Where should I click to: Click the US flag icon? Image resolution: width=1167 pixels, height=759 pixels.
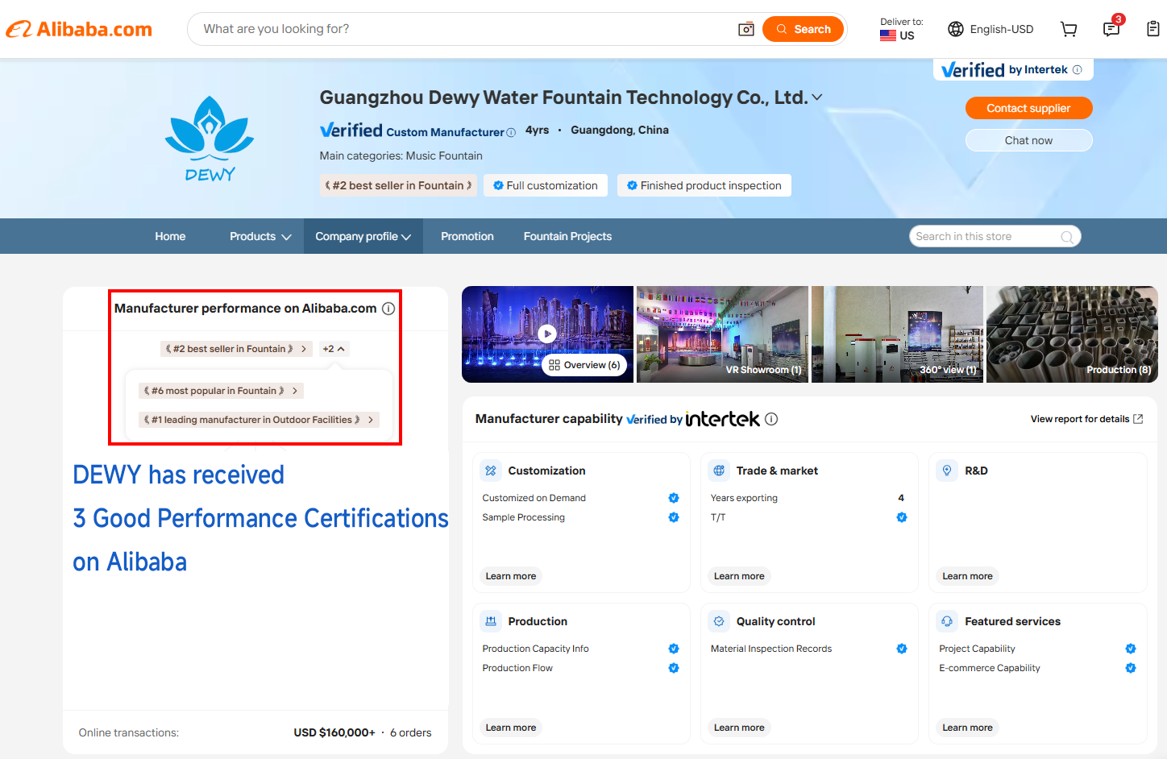888,35
